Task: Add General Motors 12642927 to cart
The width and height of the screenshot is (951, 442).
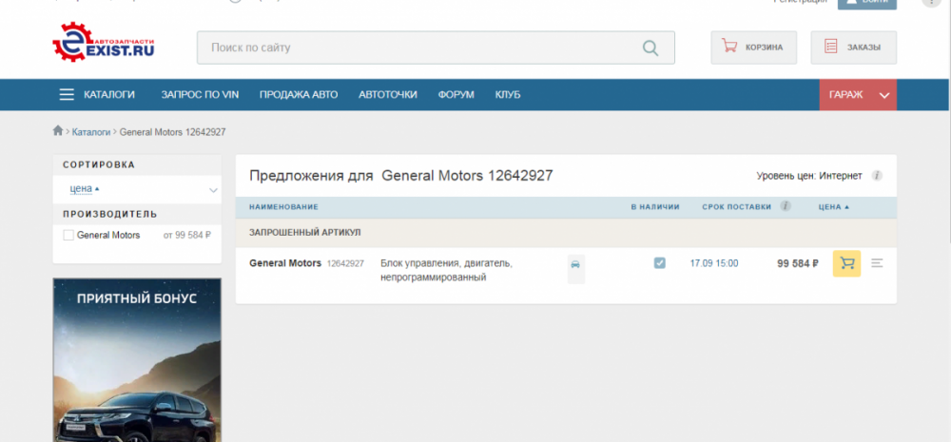Action: [x=846, y=263]
